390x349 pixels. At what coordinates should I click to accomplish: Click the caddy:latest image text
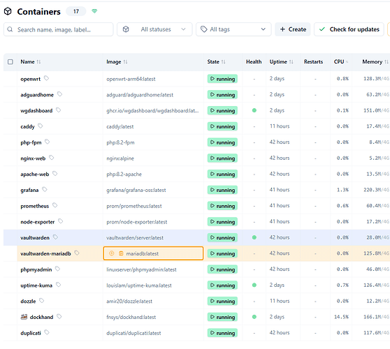tap(120, 126)
